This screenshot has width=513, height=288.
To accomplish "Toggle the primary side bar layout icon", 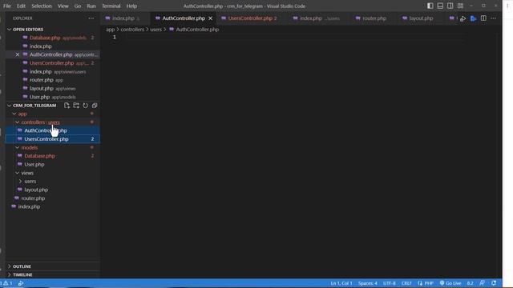I will pos(430,6).
